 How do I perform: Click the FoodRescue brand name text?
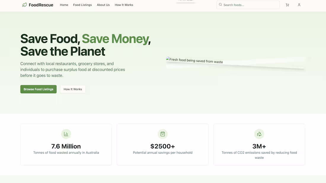click(41, 5)
